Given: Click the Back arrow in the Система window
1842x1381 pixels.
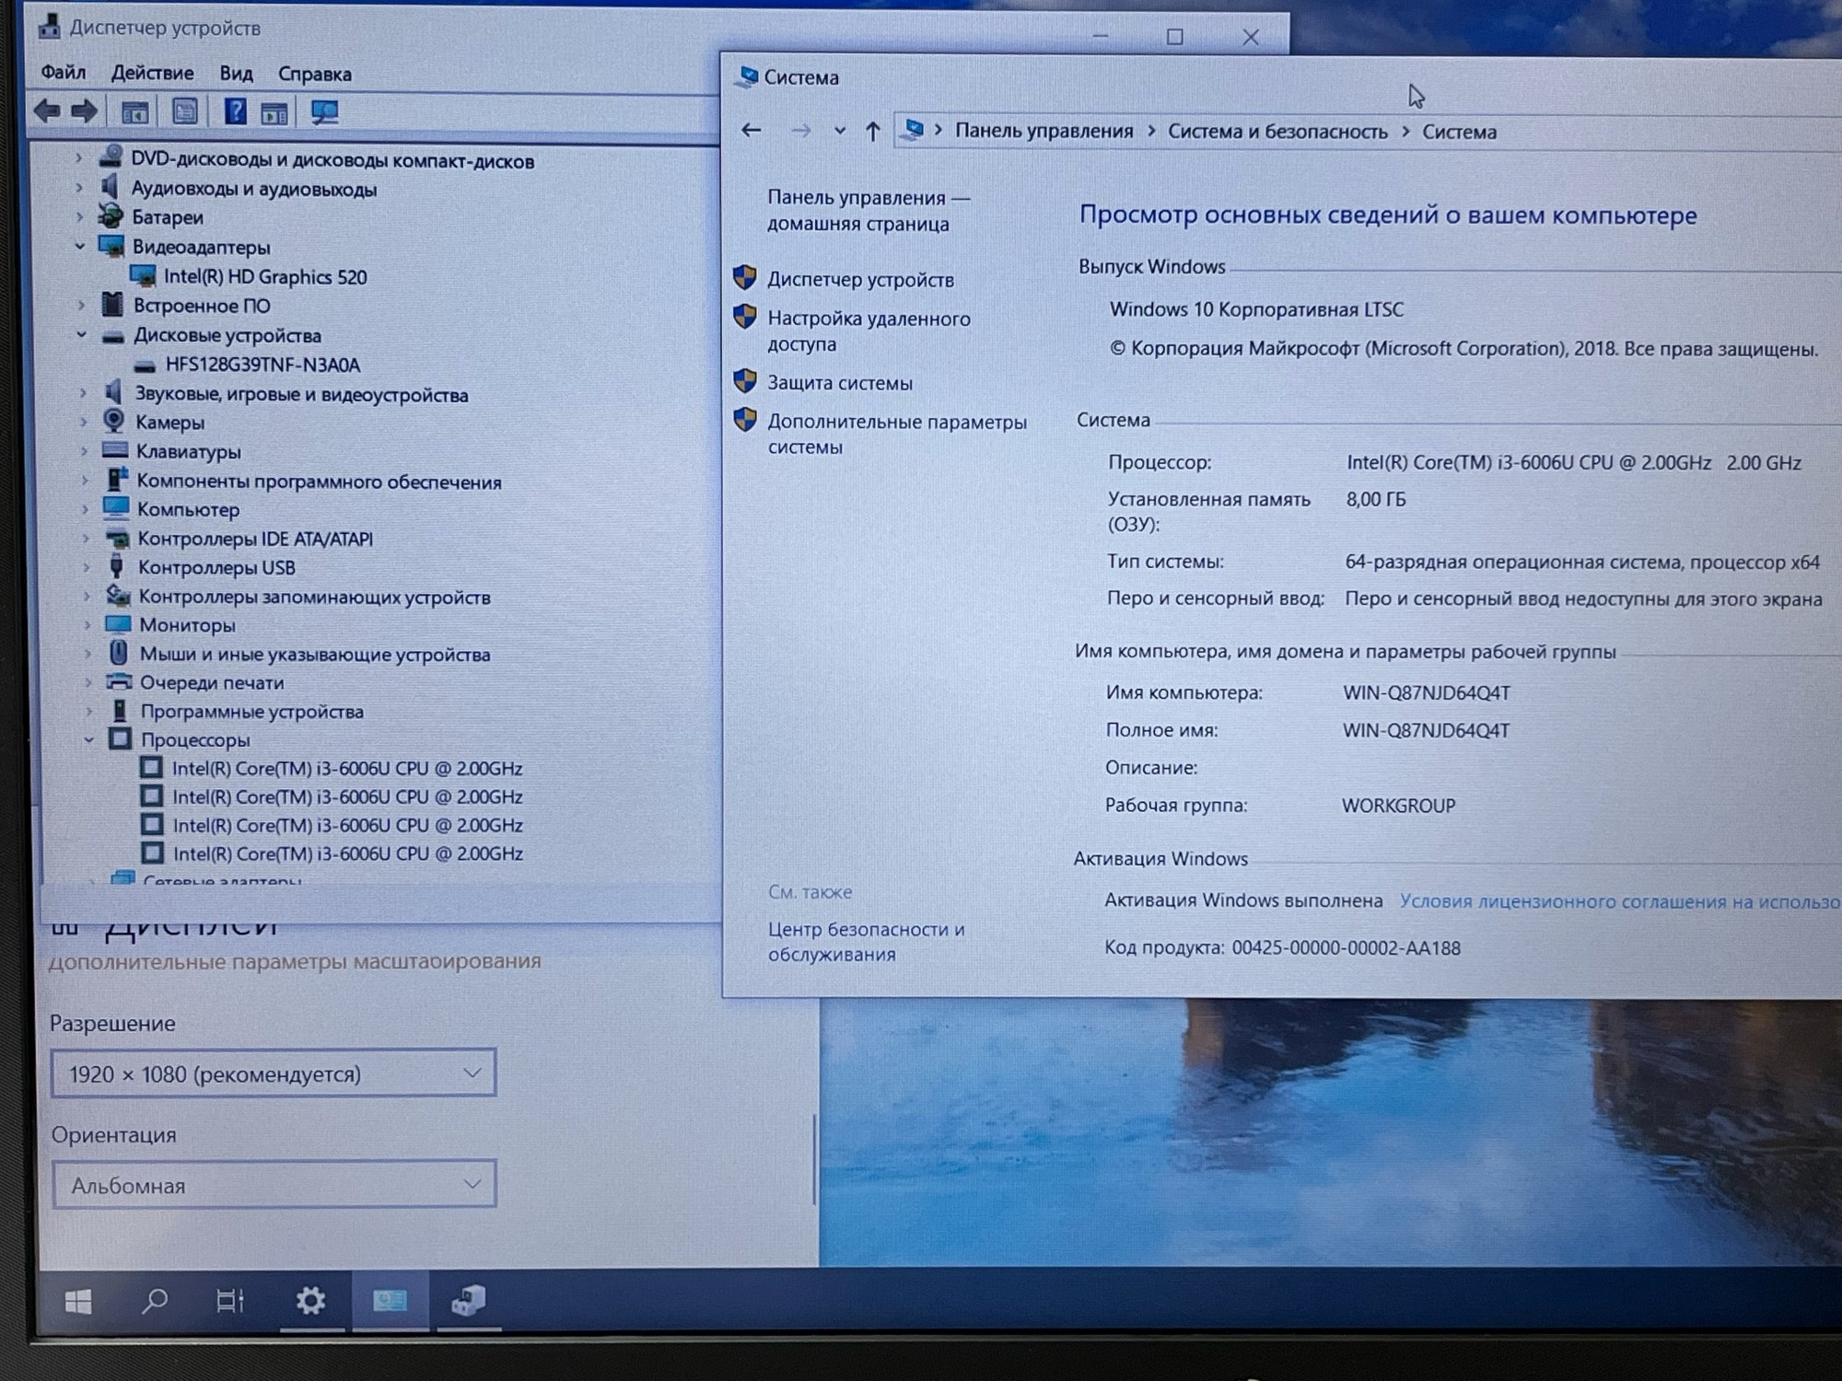Looking at the screenshot, I should 752,131.
